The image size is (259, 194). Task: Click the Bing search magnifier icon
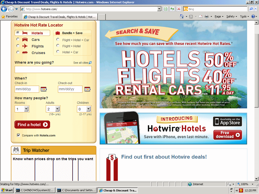pos(251,9)
